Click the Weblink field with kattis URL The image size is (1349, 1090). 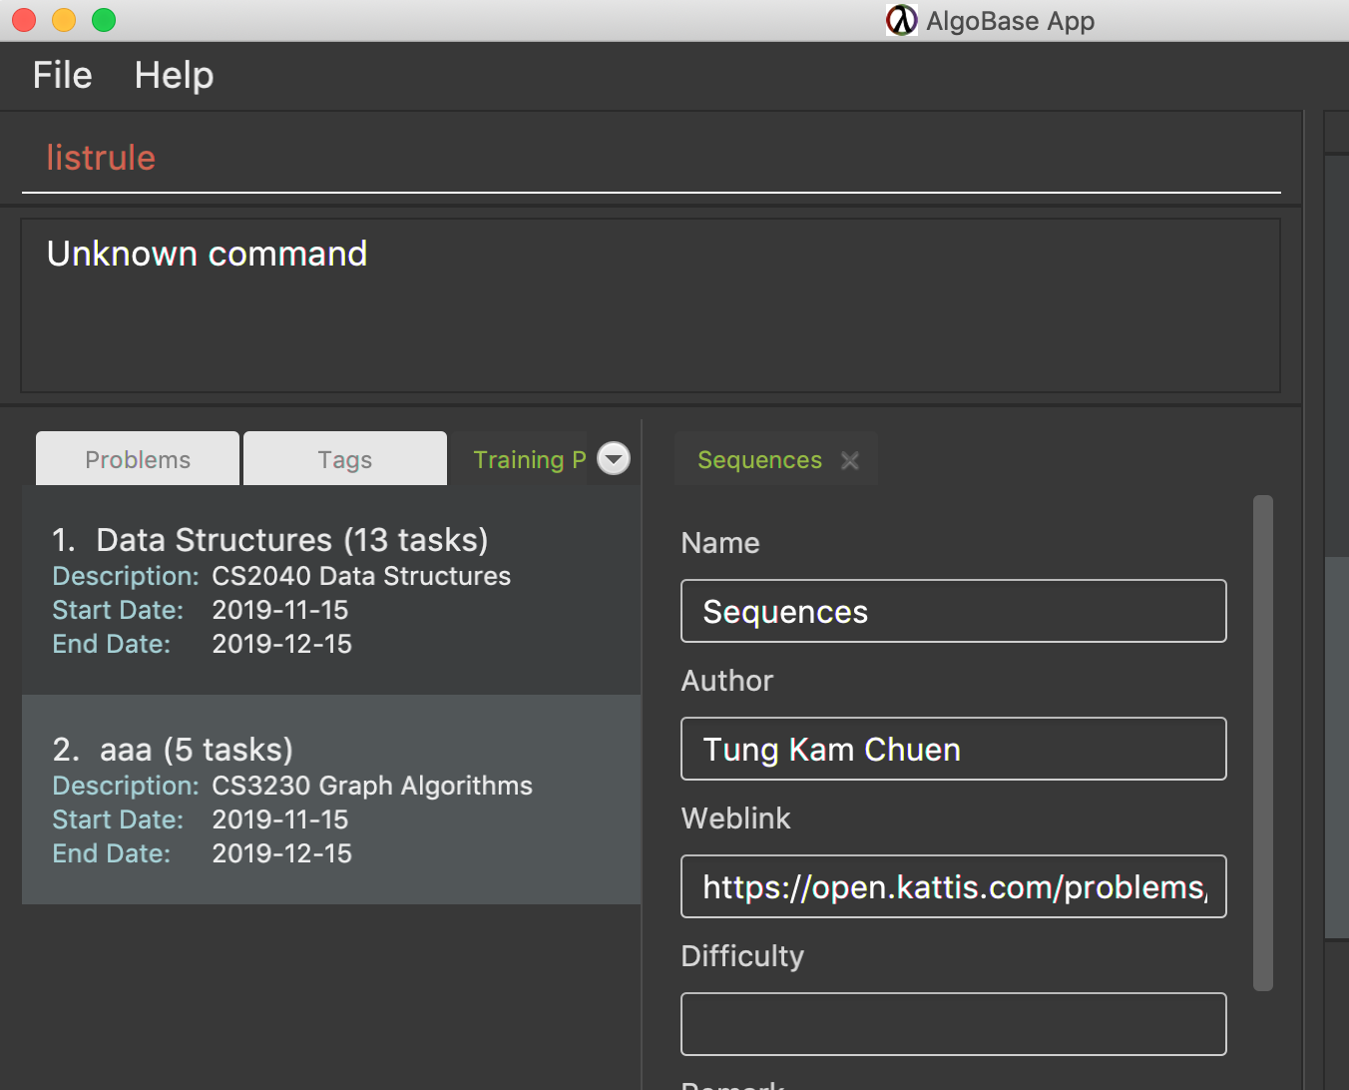[954, 886]
